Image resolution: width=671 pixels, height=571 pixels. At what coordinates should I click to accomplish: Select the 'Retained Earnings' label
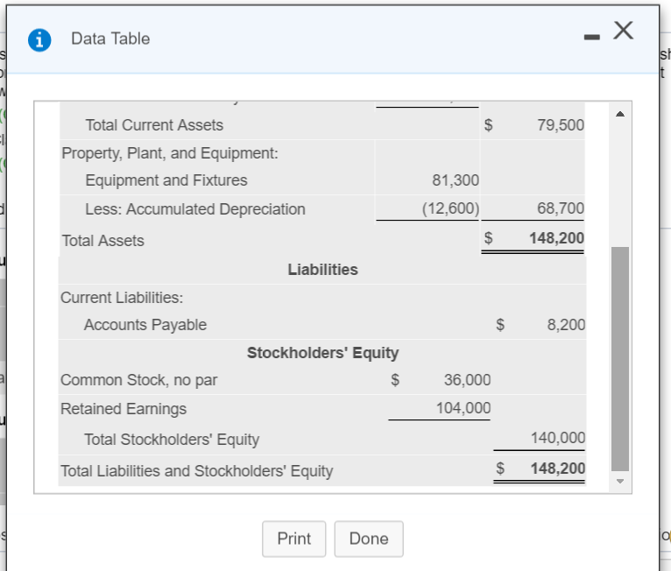coord(124,409)
